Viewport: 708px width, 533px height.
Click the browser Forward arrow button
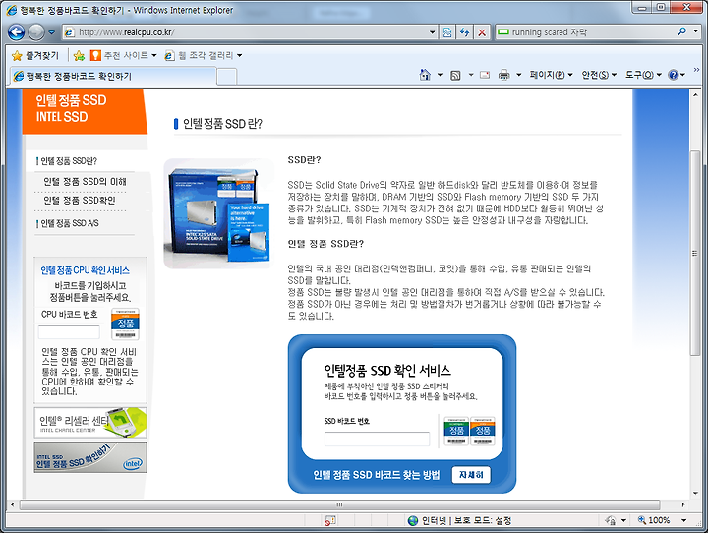(36, 32)
